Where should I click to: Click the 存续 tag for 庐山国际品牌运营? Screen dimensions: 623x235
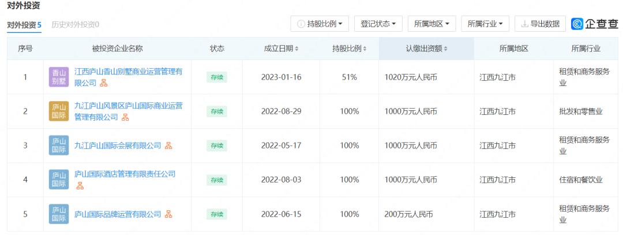point(217,214)
